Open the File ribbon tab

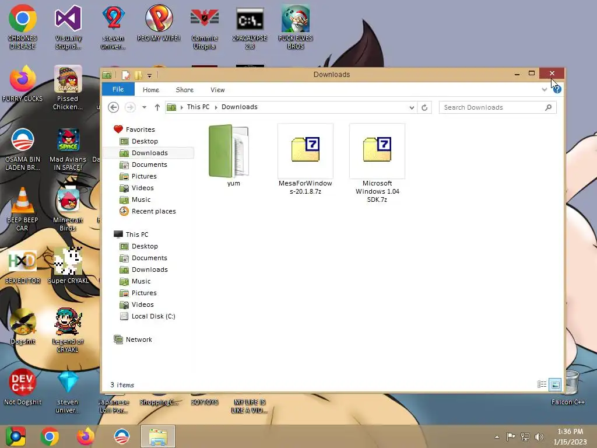pos(118,89)
